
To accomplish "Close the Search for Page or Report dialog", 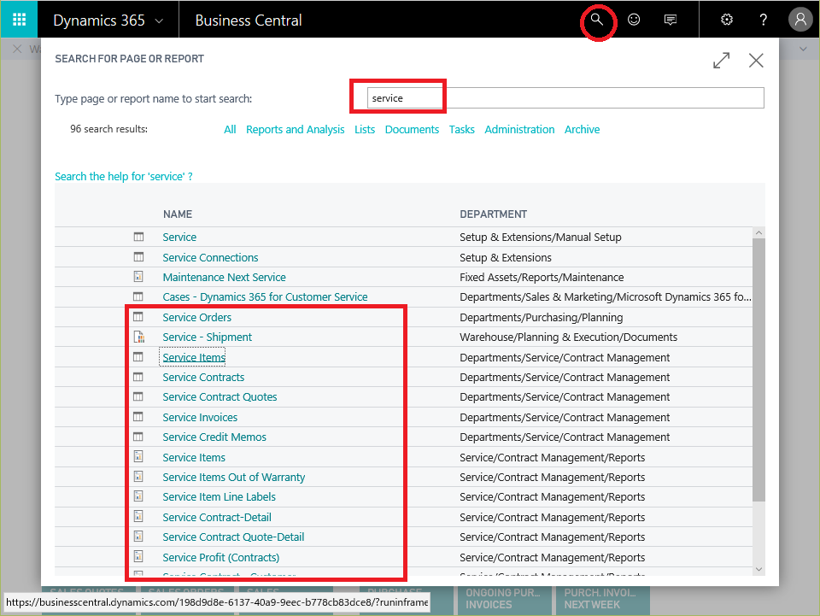I will click(756, 60).
